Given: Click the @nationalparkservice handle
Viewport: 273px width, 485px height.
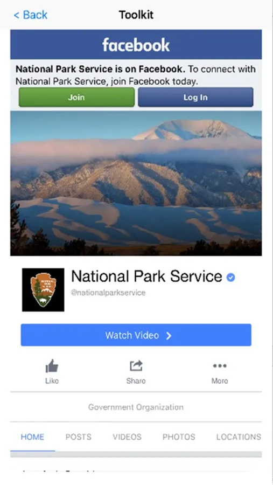Looking at the screenshot, I should (108, 293).
